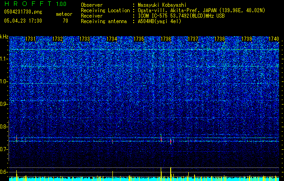
Task: Click the tall yellow power spike under 1734
Action: point(113,176)
